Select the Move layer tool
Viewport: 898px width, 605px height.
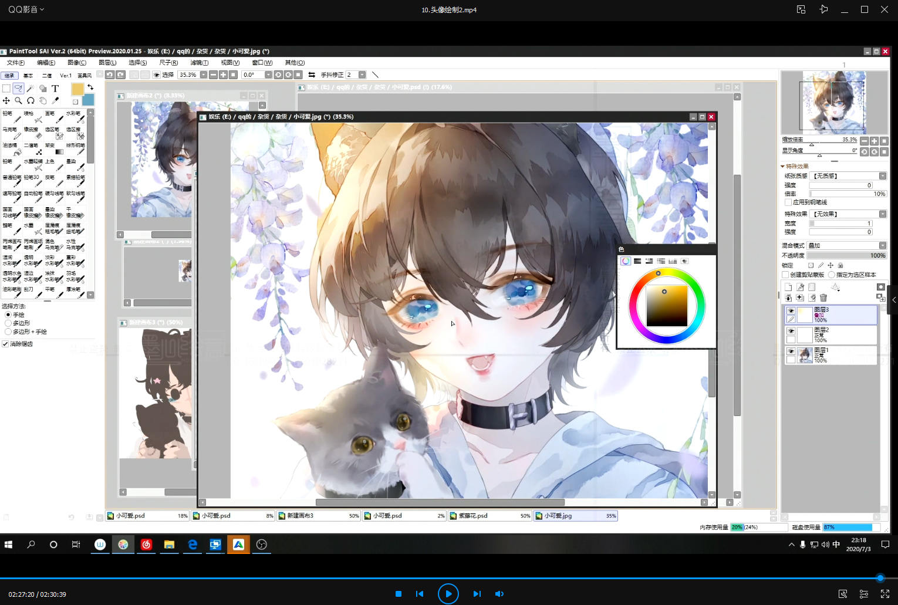6,100
